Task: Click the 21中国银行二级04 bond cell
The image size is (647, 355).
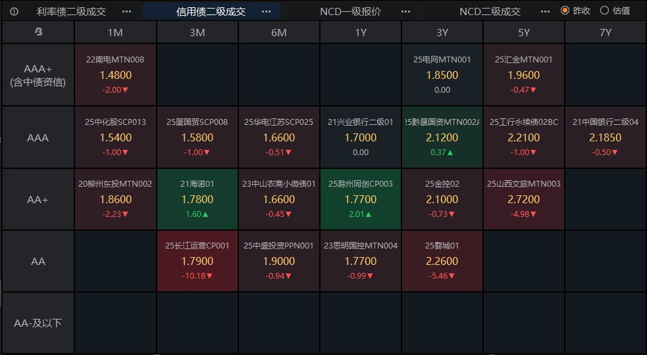Action: pyautogui.click(x=606, y=137)
